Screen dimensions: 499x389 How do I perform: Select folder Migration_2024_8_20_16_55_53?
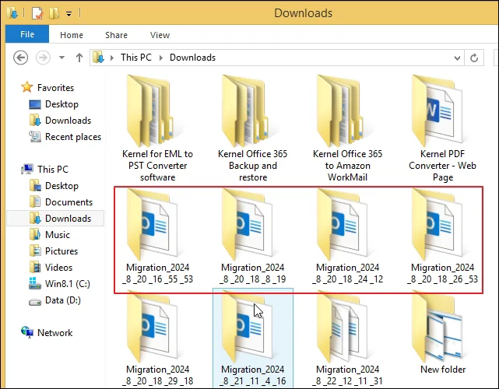(x=157, y=236)
